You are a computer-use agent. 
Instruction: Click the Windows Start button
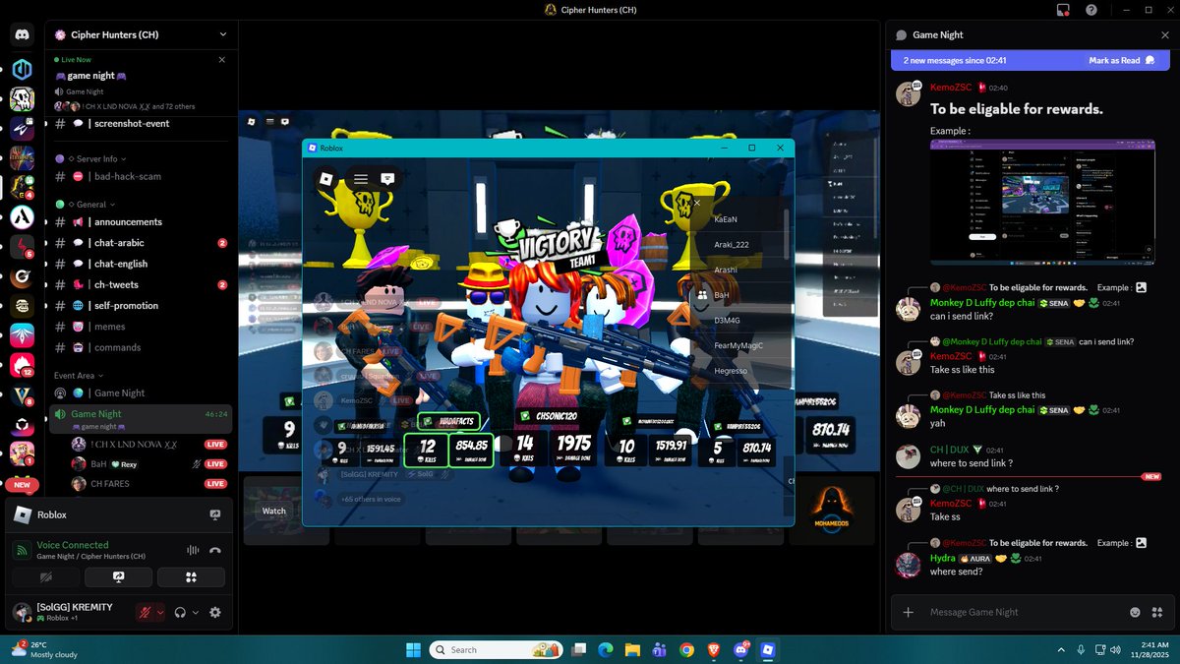click(x=412, y=649)
